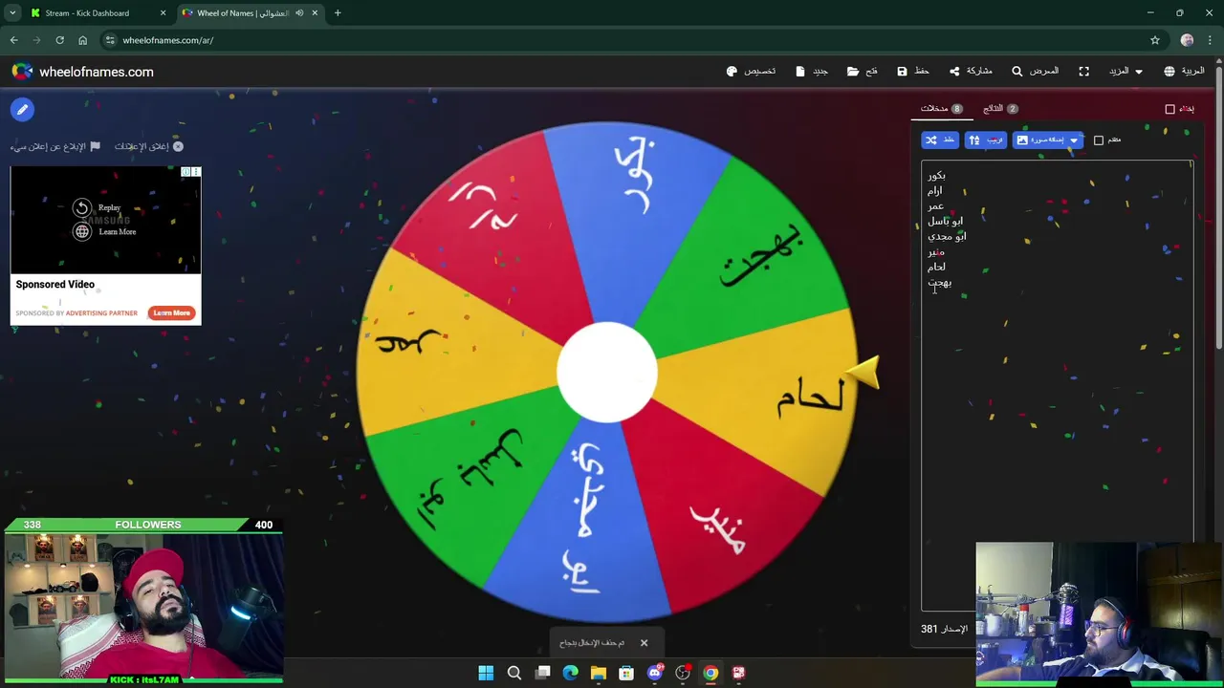Open a saved wheel via folder icon

click(x=862, y=72)
